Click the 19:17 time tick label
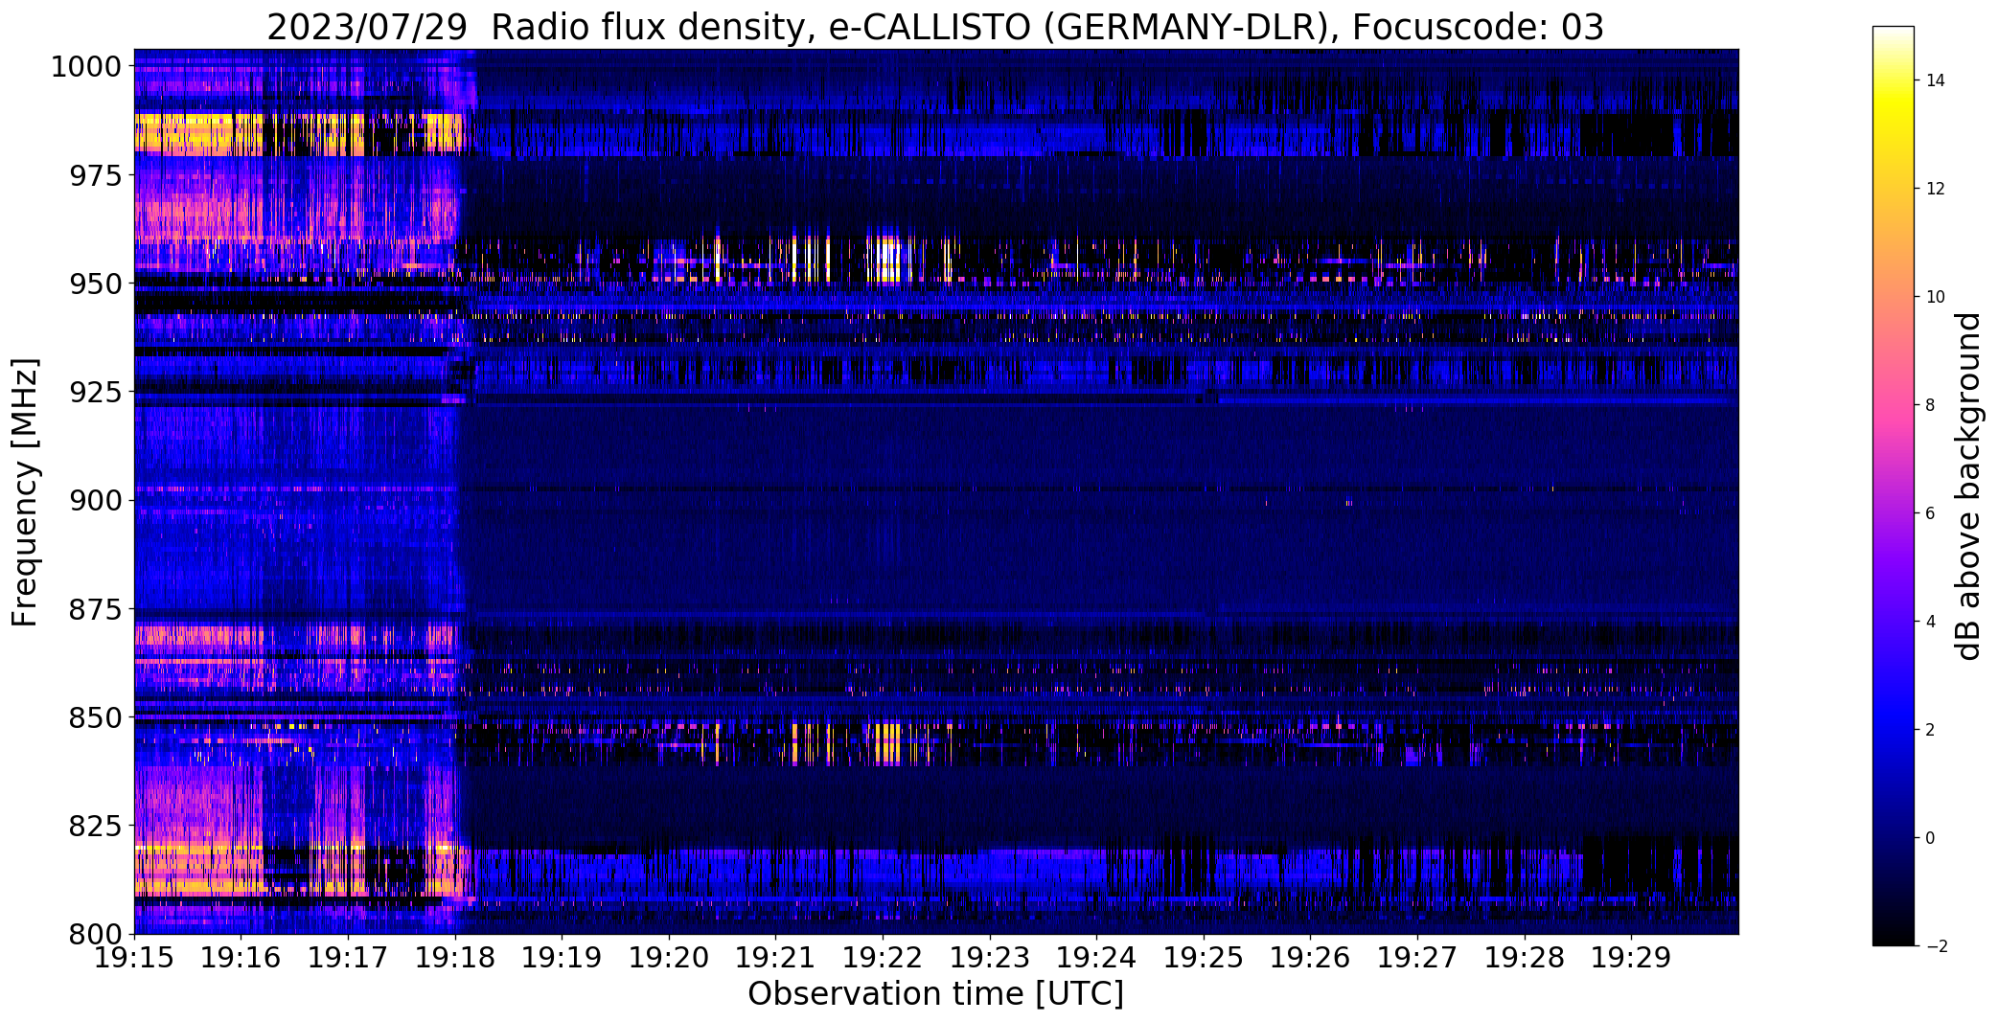 coord(348,957)
